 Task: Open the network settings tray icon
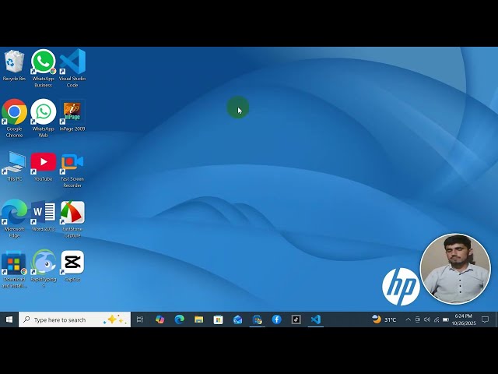pyautogui.click(x=437, y=319)
